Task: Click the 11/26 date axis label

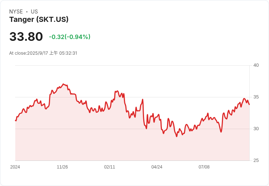Action: pos(62,167)
